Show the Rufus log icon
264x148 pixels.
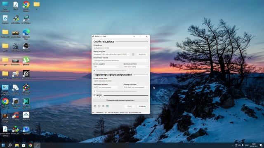click(x=107, y=106)
